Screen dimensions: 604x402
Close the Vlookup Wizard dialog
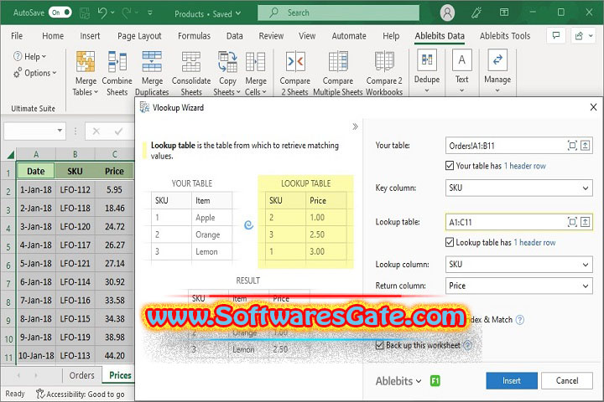[x=593, y=107]
